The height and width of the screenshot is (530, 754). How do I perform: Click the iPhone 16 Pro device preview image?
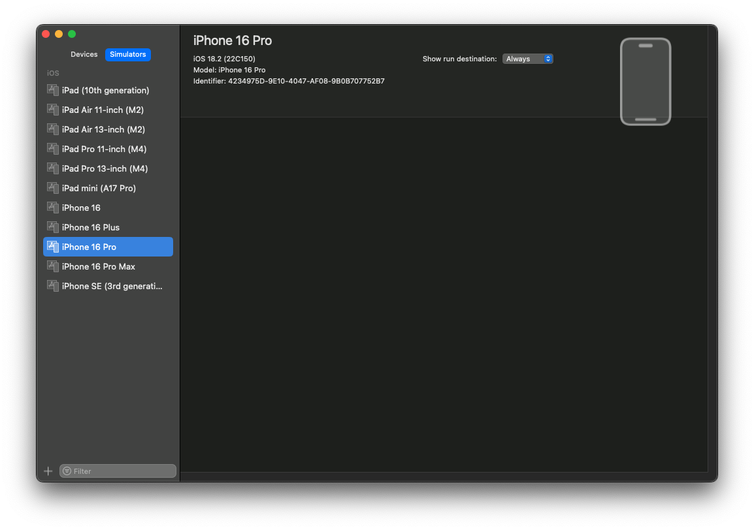pos(646,82)
